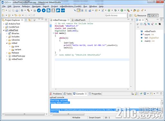Screen dimensions: 165x121
Task: Open the Serial Monitor magnifier icon
Action: [58, 10]
